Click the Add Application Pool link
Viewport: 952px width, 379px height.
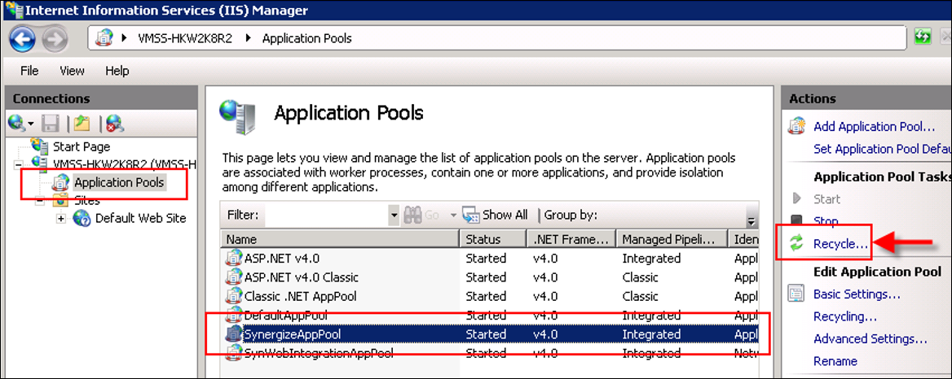(x=874, y=127)
